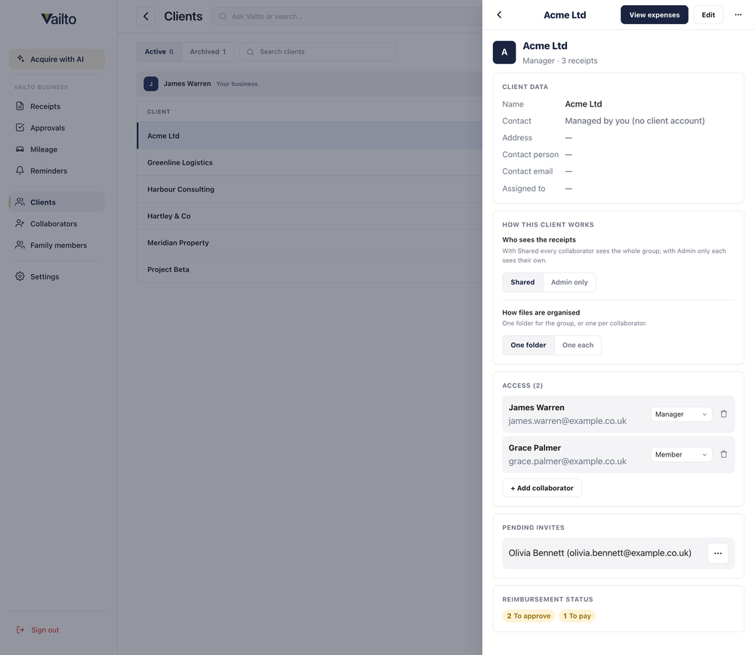Click the 2 To approve status badge
This screenshot has height=655, width=755.
[x=528, y=616]
